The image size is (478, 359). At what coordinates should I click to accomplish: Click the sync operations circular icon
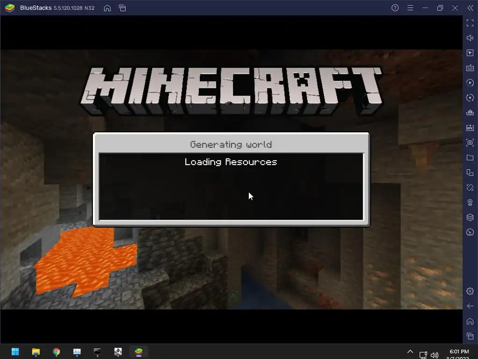click(470, 98)
